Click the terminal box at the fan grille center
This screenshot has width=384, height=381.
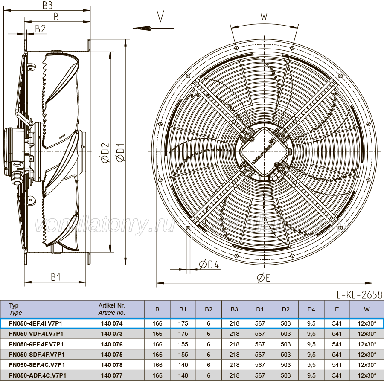pyautogui.click(x=264, y=151)
